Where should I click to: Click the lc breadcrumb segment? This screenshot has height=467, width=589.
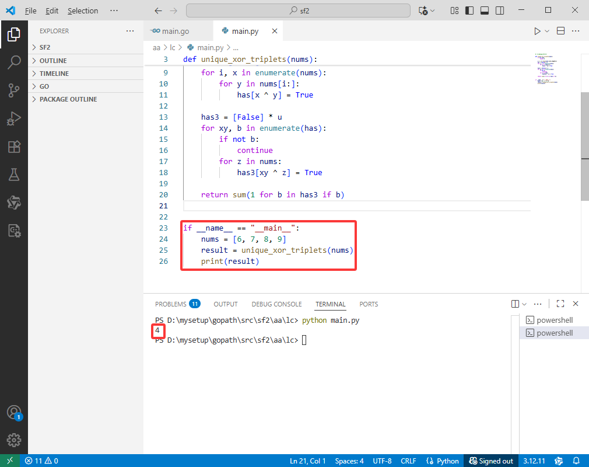point(173,47)
